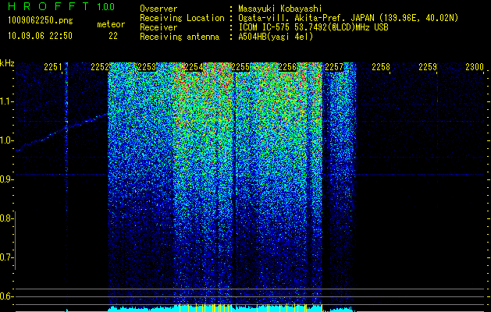Click the 2258 time marker

tap(381, 67)
